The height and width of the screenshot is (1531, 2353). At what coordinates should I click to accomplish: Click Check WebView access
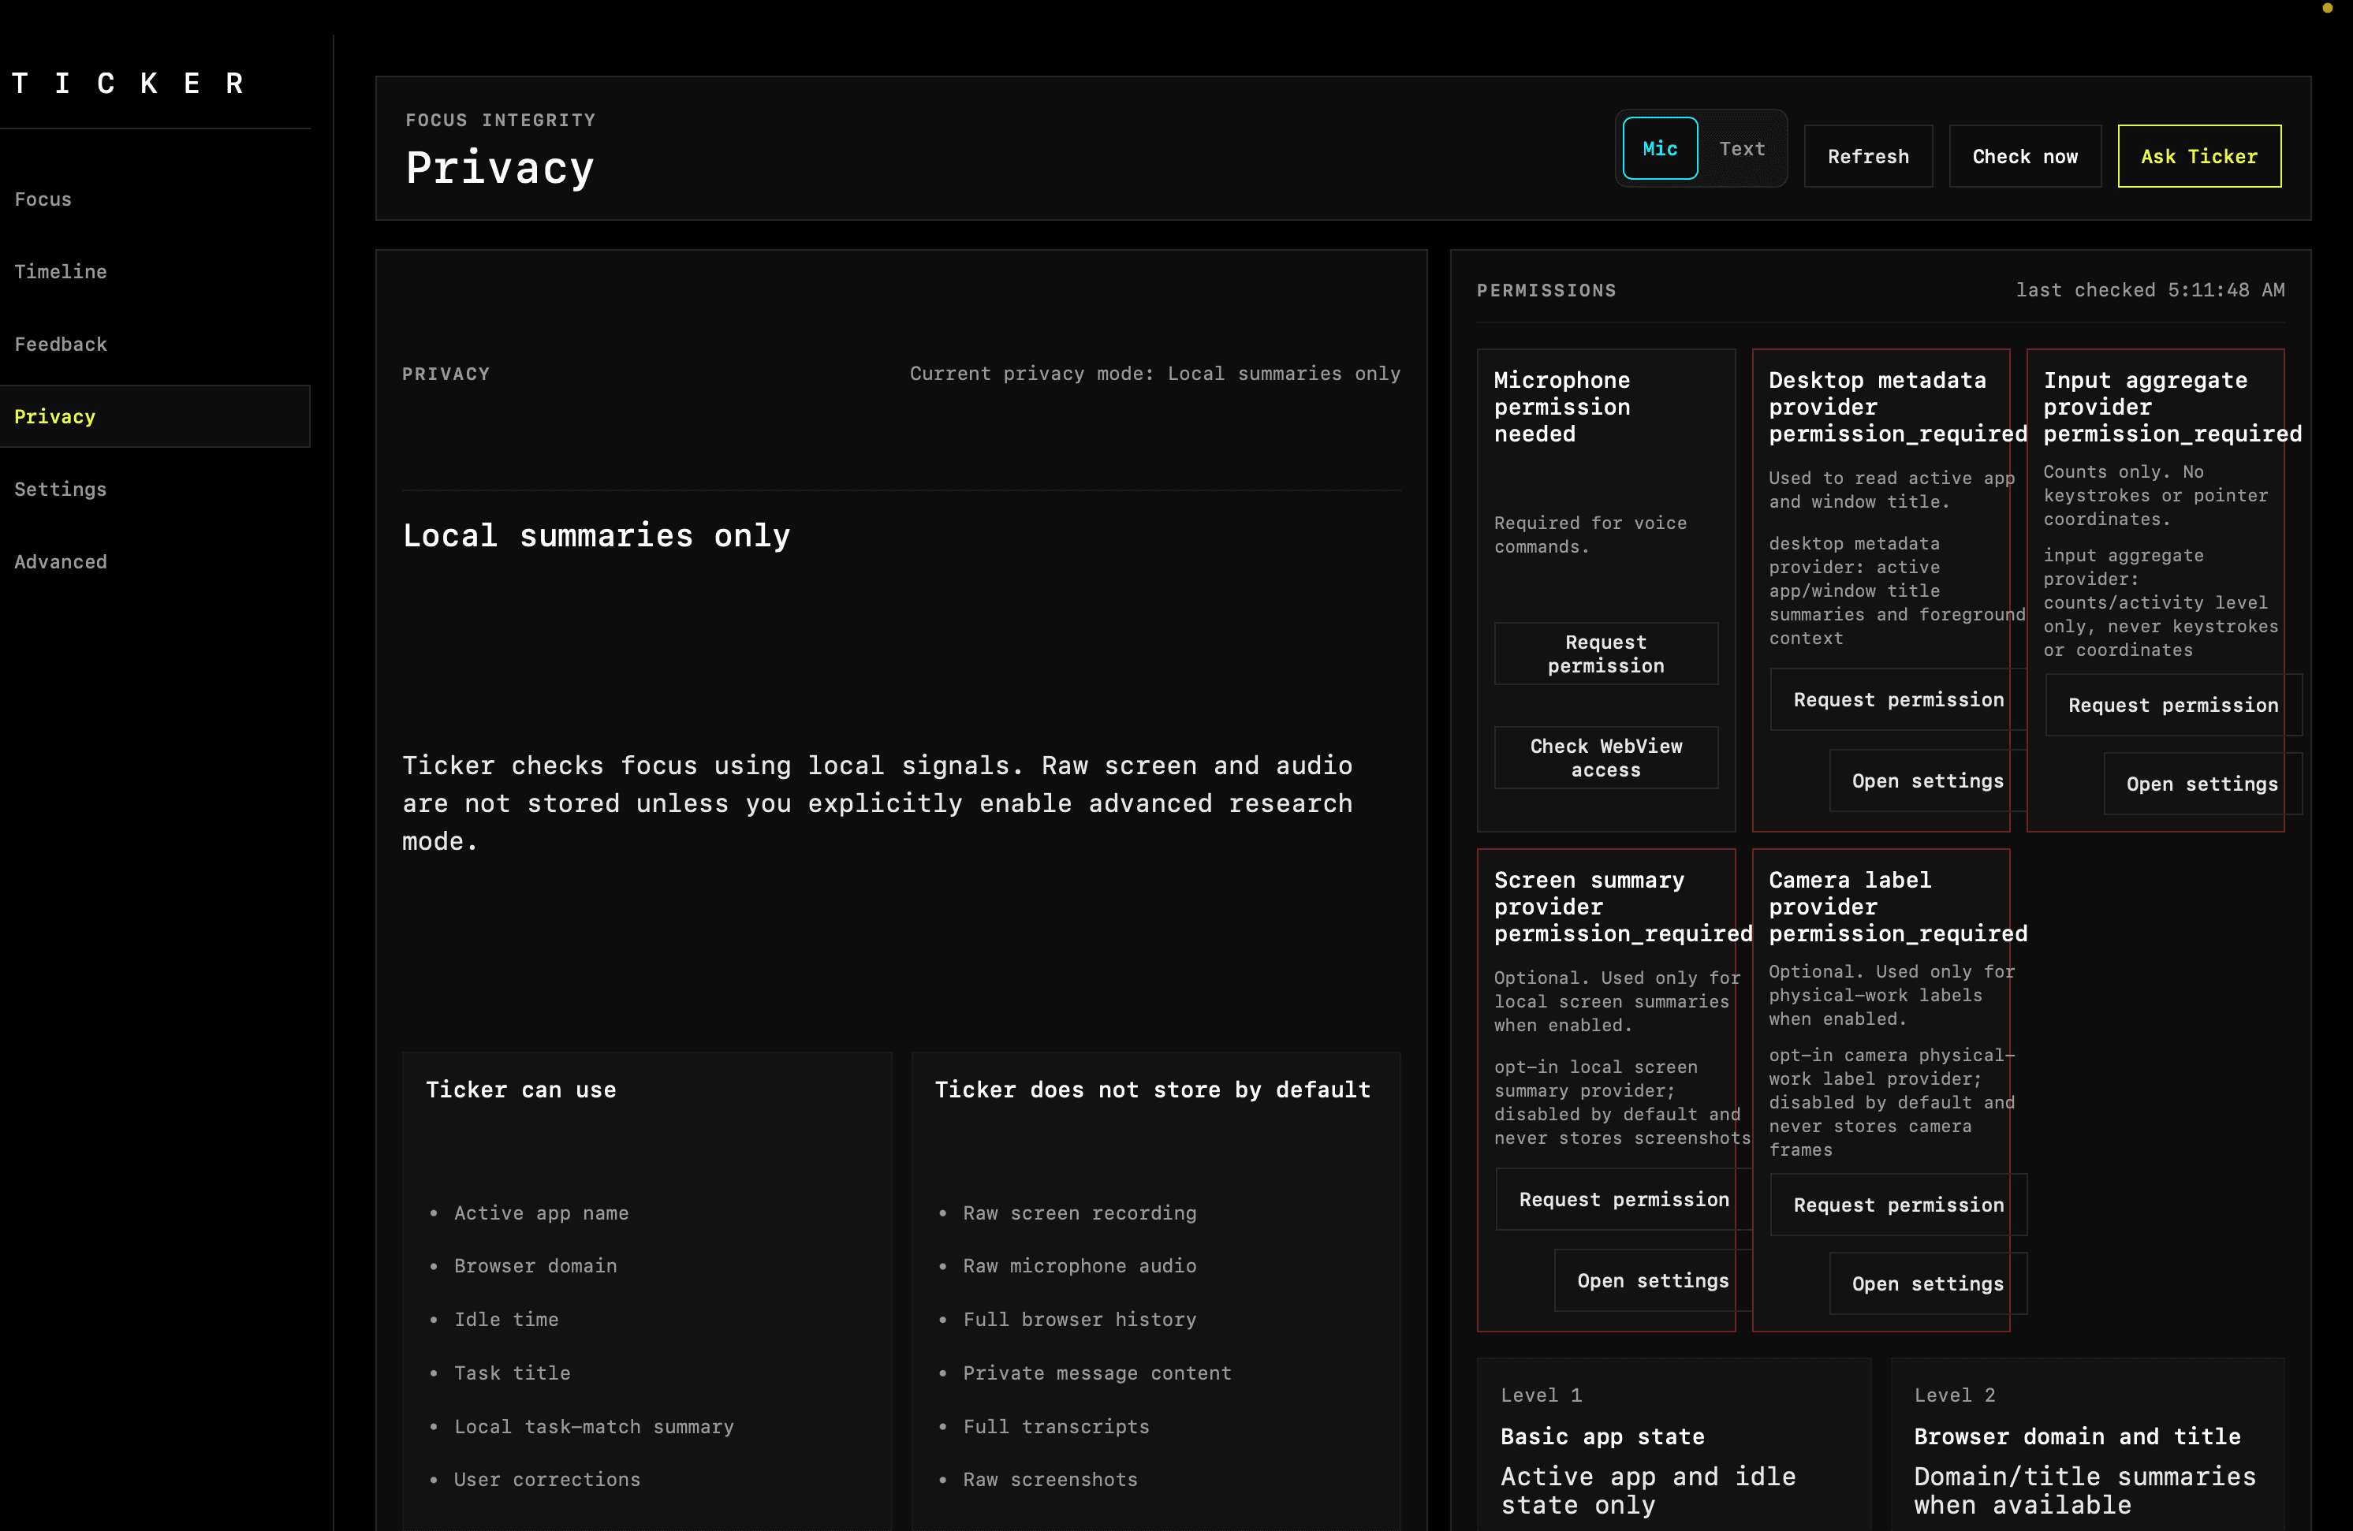pyautogui.click(x=1605, y=758)
